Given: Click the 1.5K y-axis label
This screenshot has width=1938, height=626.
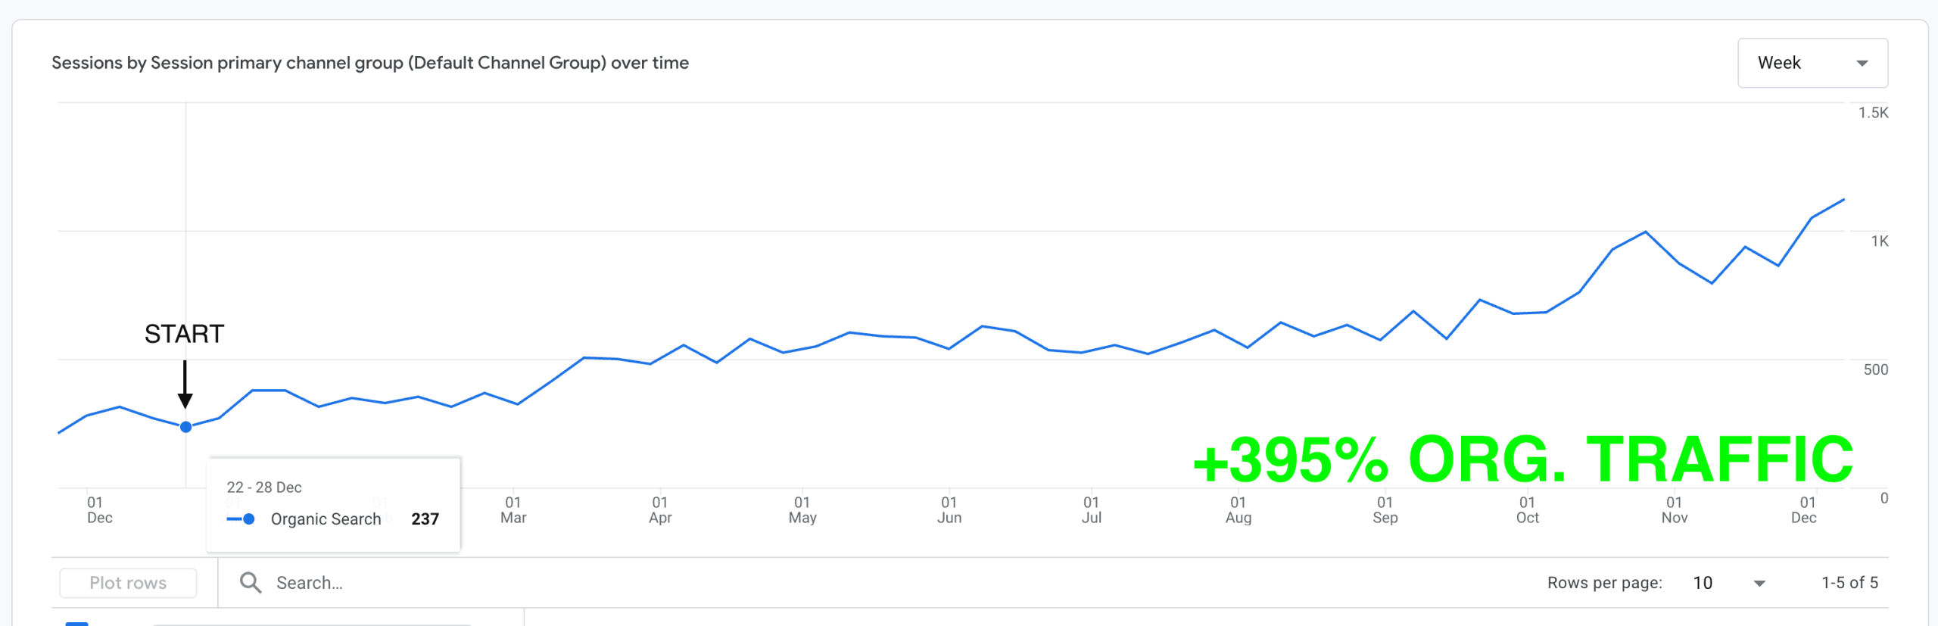Looking at the screenshot, I should (1873, 113).
